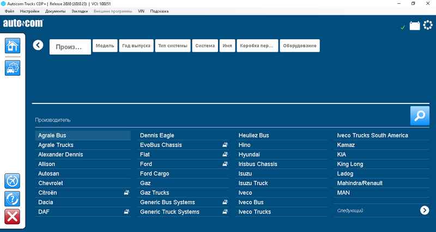436x232 pixels.
Task: Open the Настройки menu
Action: pyautogui.click(x=29, y=11)
